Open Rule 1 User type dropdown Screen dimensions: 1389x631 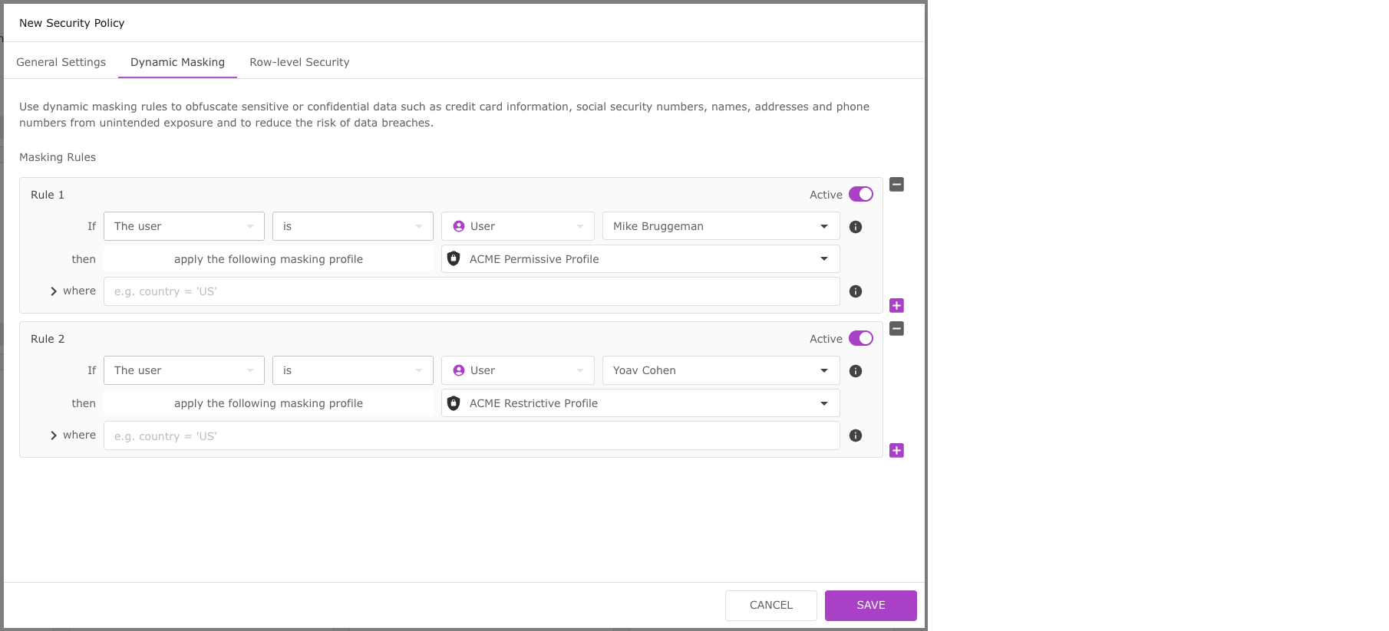pos(518,226)
